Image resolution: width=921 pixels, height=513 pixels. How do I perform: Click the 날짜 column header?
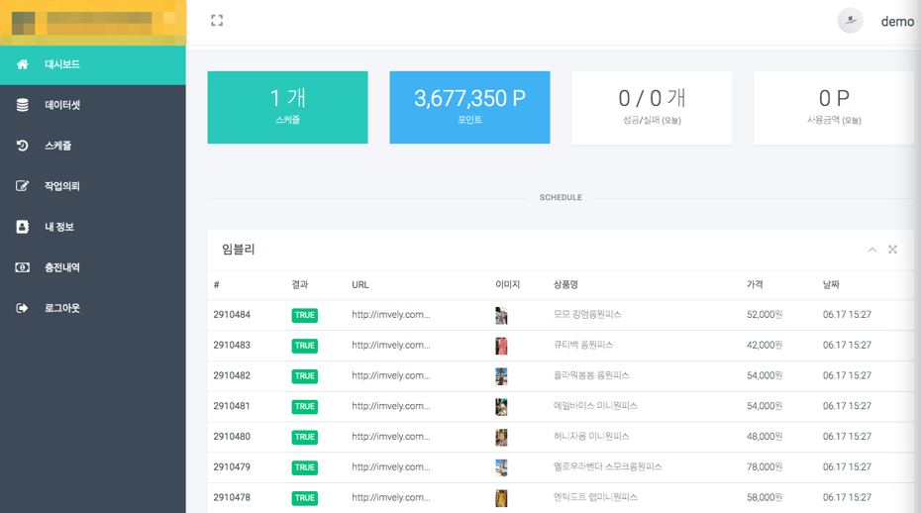tap(831, 284)
